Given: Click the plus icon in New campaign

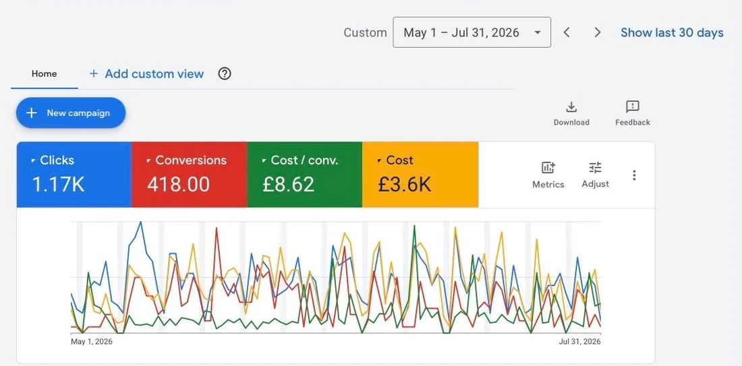Looking at the screenshot, I should (31, 113).
